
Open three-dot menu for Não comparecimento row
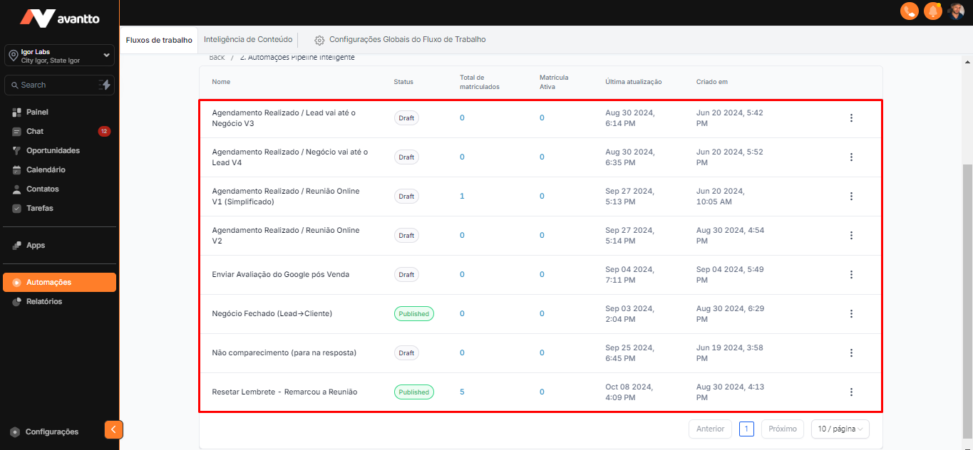[850, 352]
